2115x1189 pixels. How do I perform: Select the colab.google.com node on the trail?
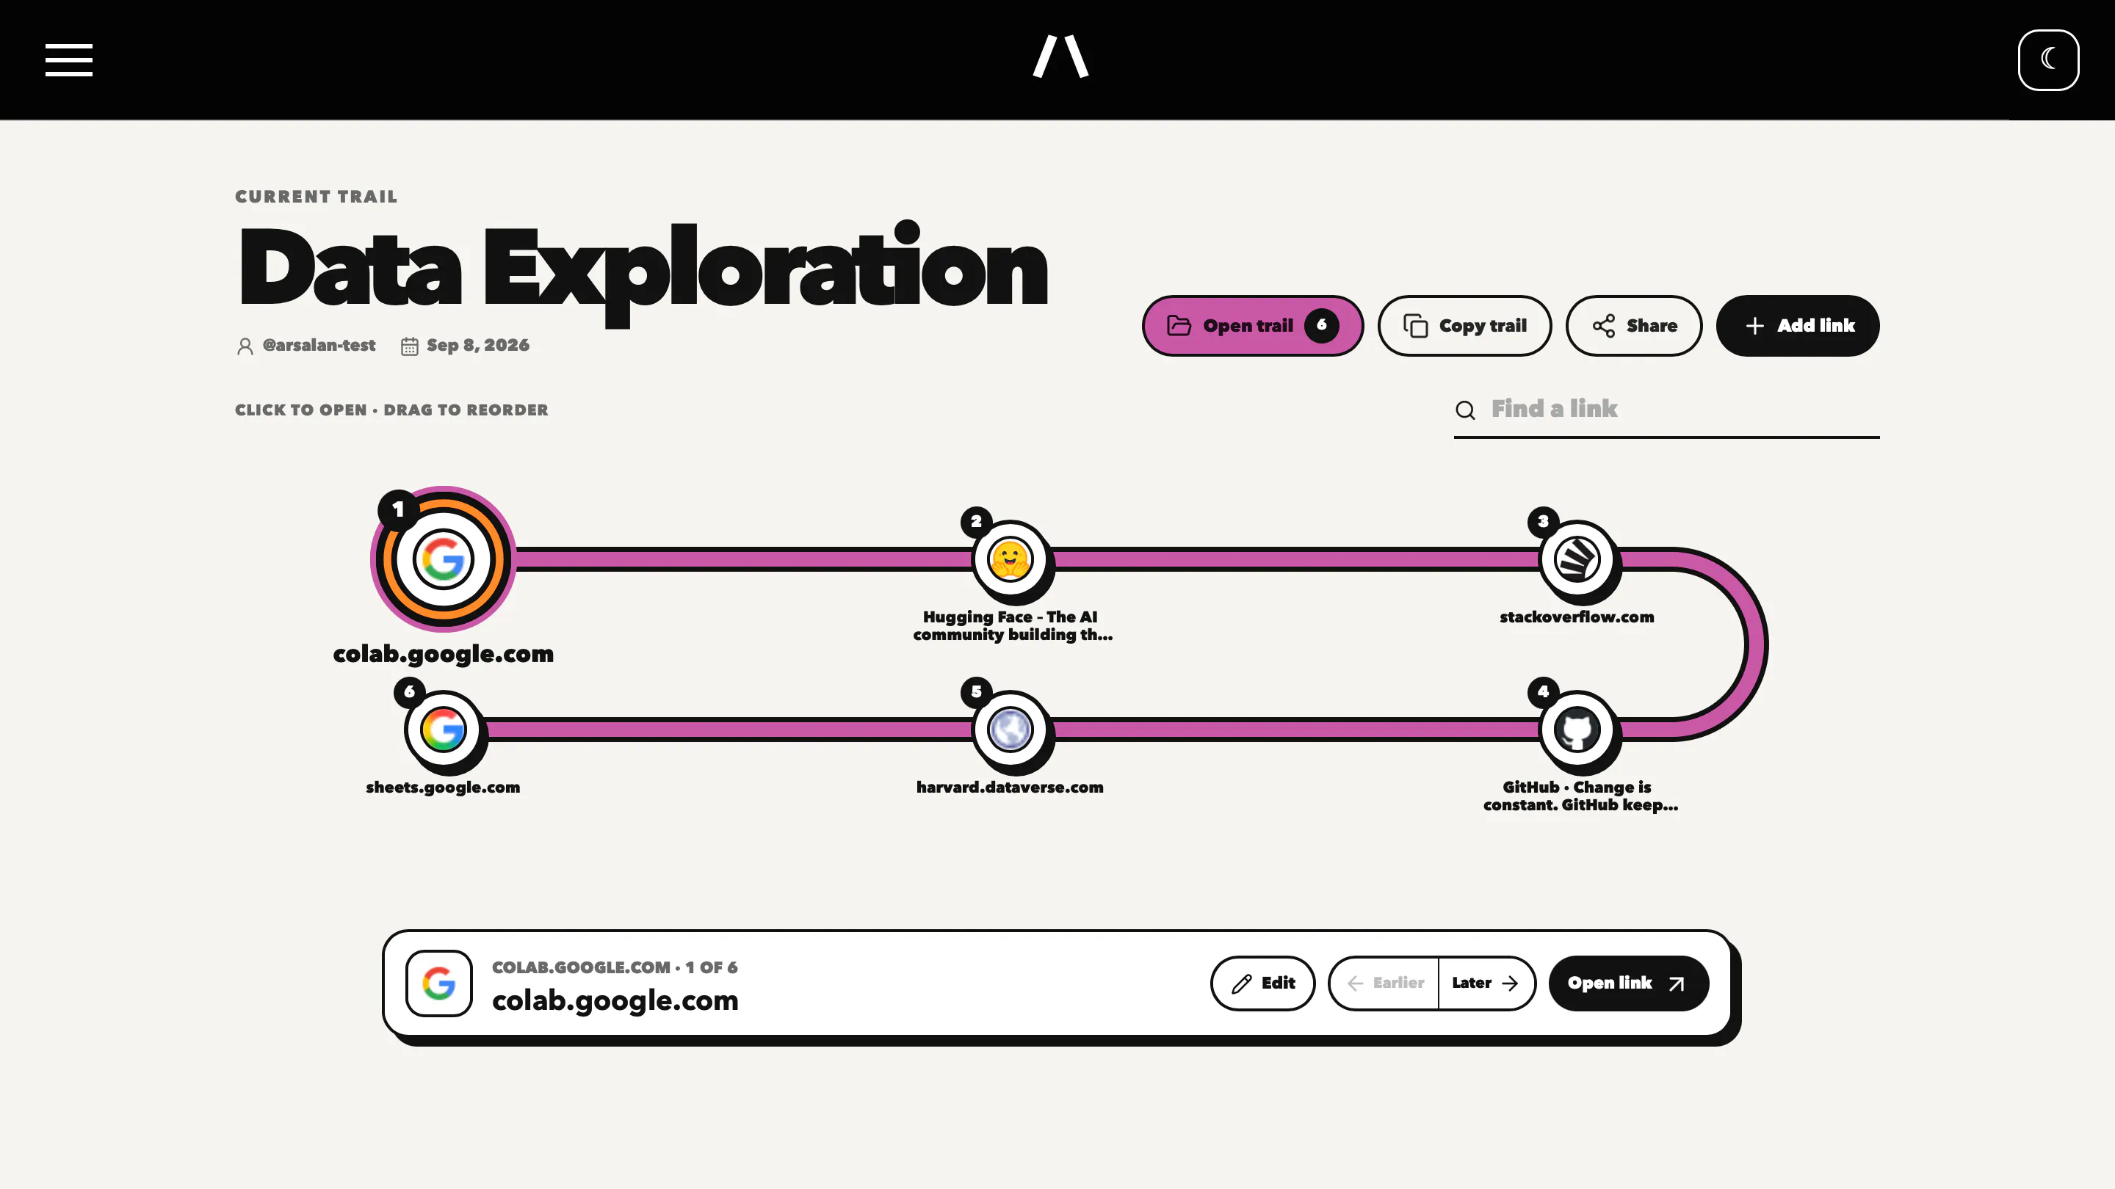444,559
